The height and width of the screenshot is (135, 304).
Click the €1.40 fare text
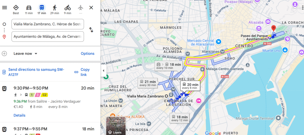coord(18,107)
